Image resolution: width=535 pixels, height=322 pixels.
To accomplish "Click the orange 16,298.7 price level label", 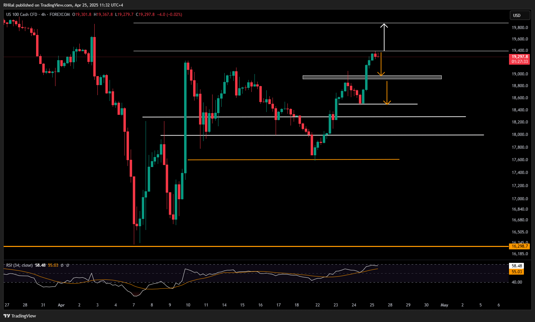I will (x=519, y=246).
